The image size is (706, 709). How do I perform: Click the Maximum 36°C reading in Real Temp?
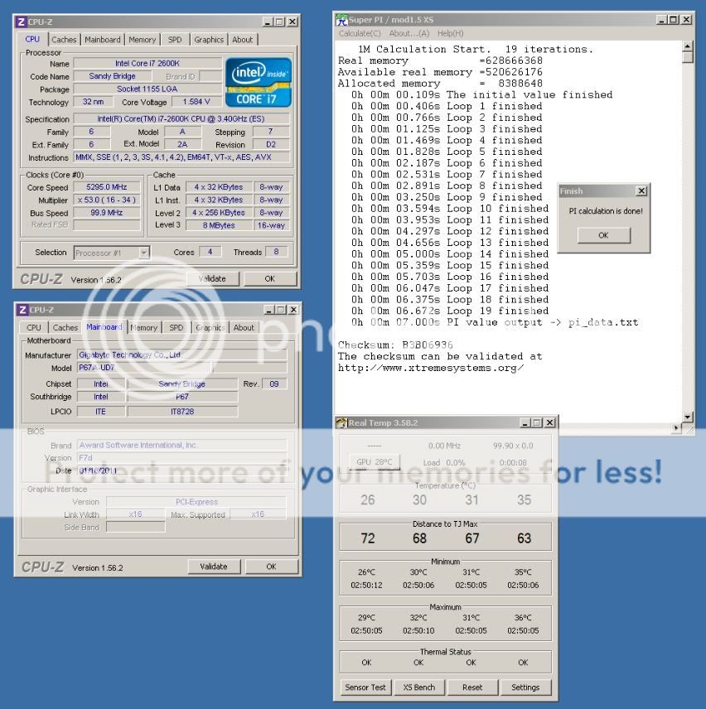(523, 618)
